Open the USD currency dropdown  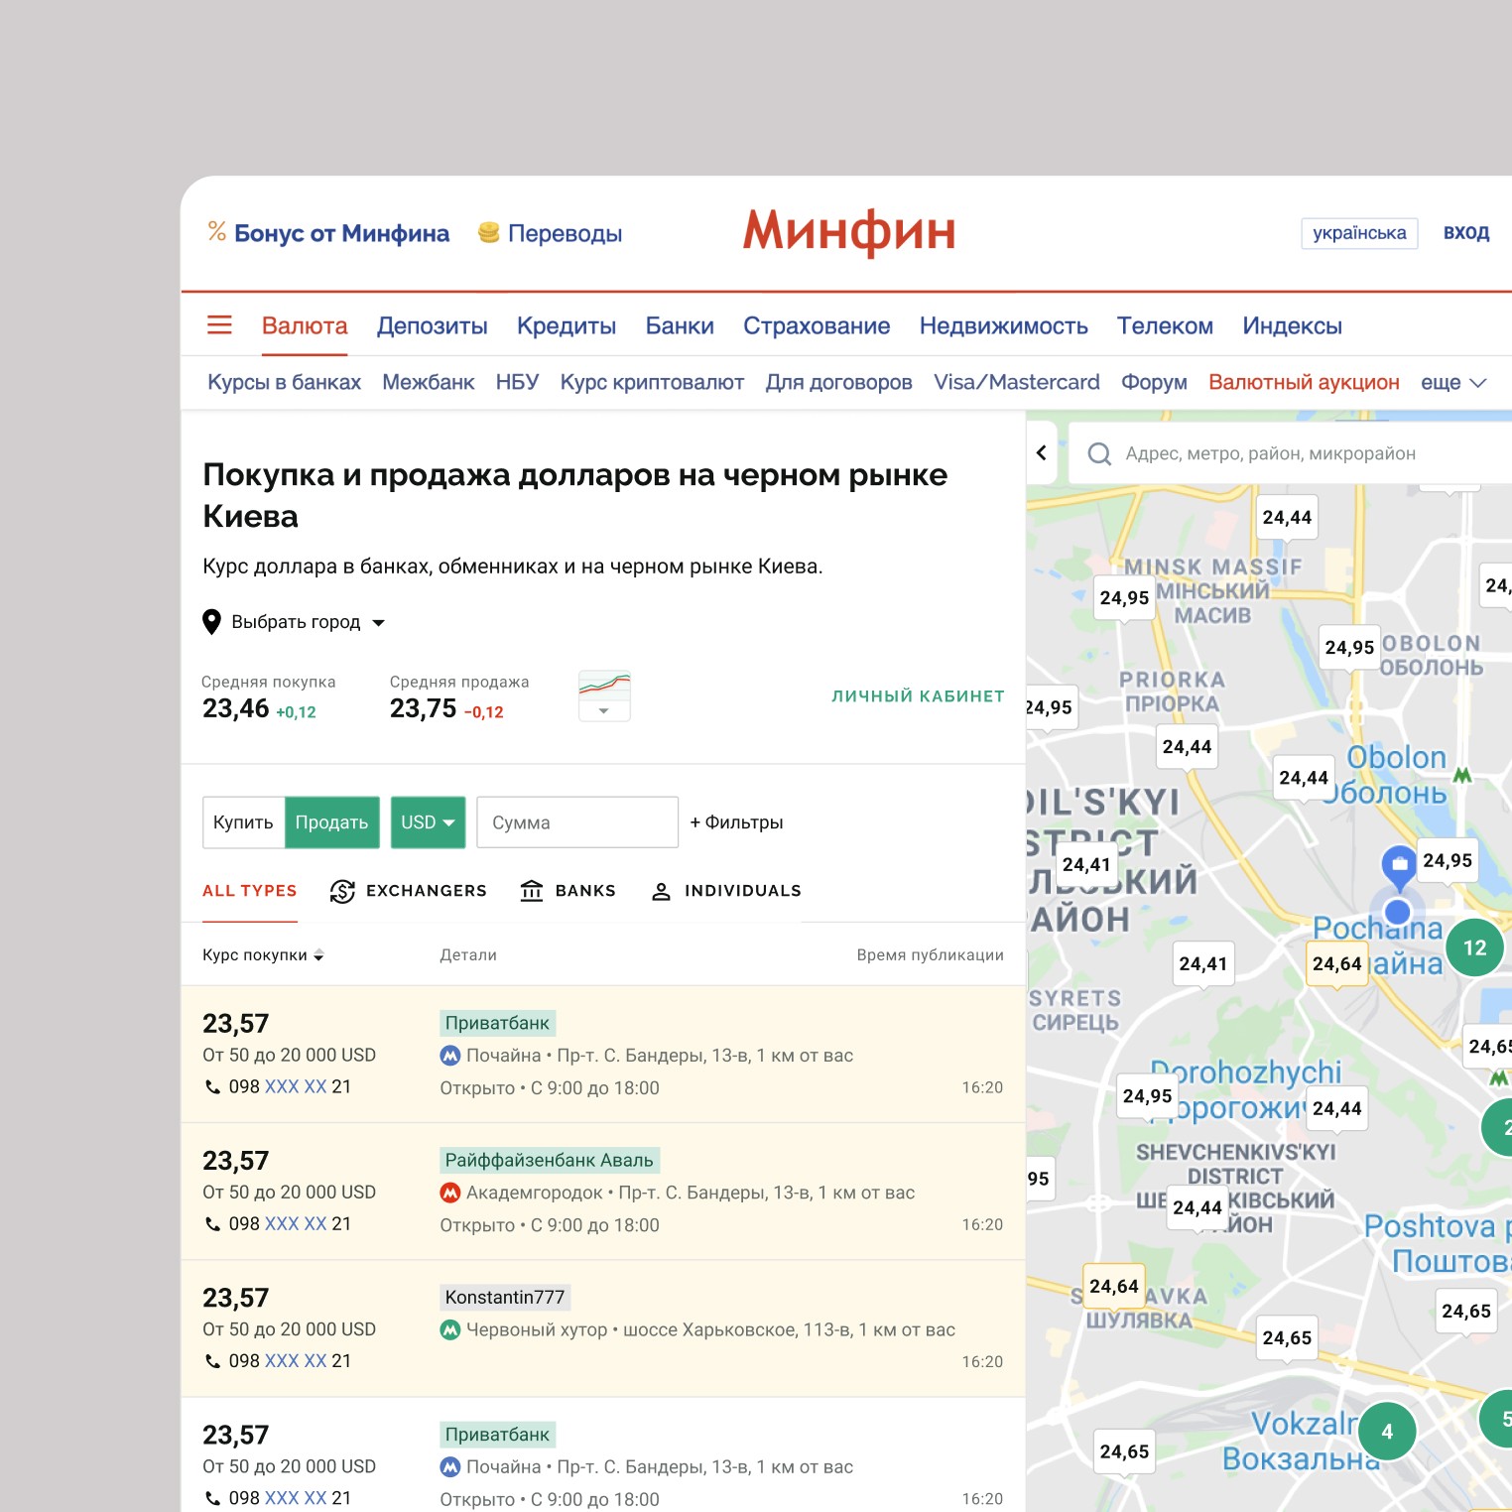coord(428,822)
